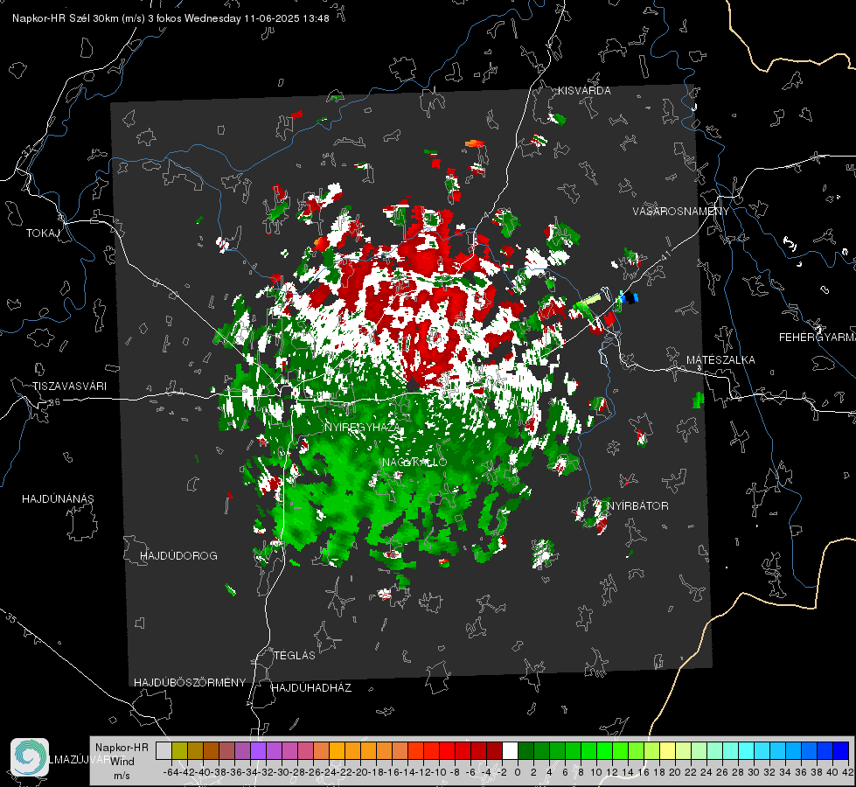The image size is (856, 787).
Task: Select the NAGYKÁLLÓ label
Action: coord(414,463)
